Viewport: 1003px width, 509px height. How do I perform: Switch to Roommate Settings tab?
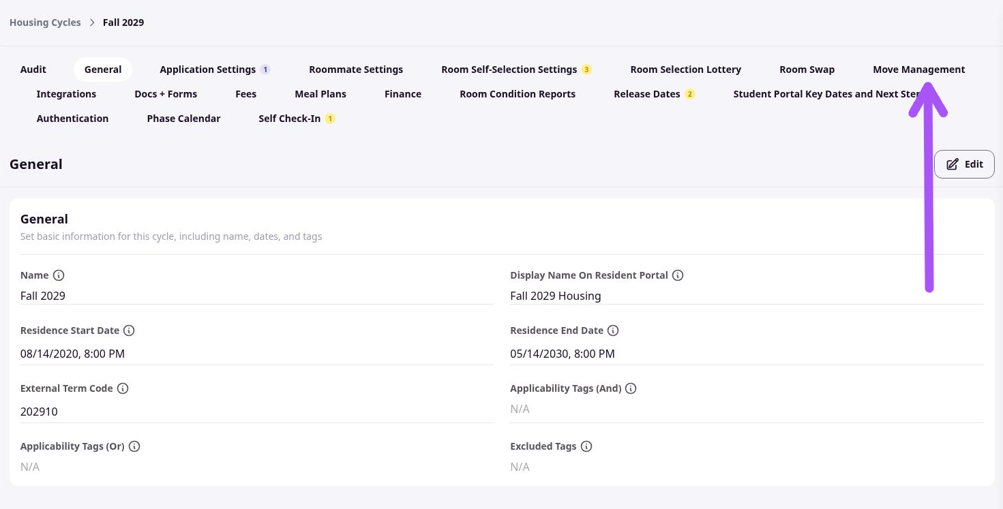[x=356, y=70]
